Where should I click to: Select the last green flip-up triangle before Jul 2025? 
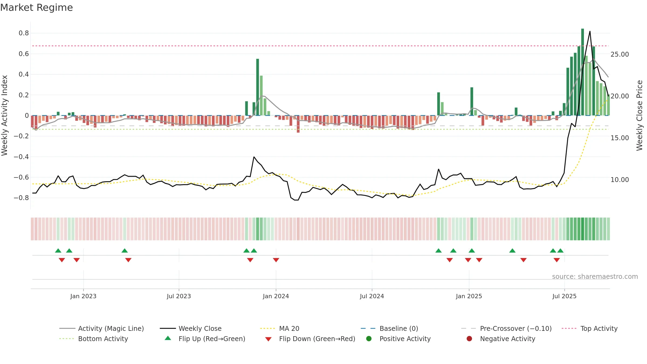[x=560, y=251]
